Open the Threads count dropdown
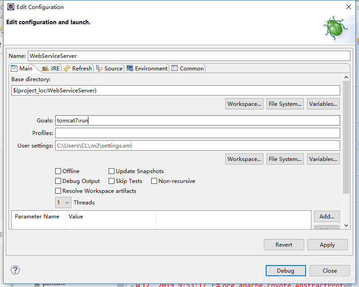Viewport: 359px width, 287px height. pyautogui.click(x=63, y=203)
